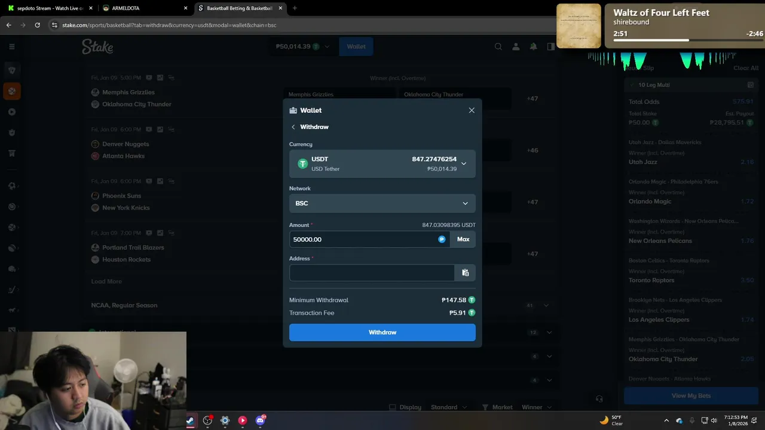
Task: Click the paste icon beside Address field
Action: [466, 273]
